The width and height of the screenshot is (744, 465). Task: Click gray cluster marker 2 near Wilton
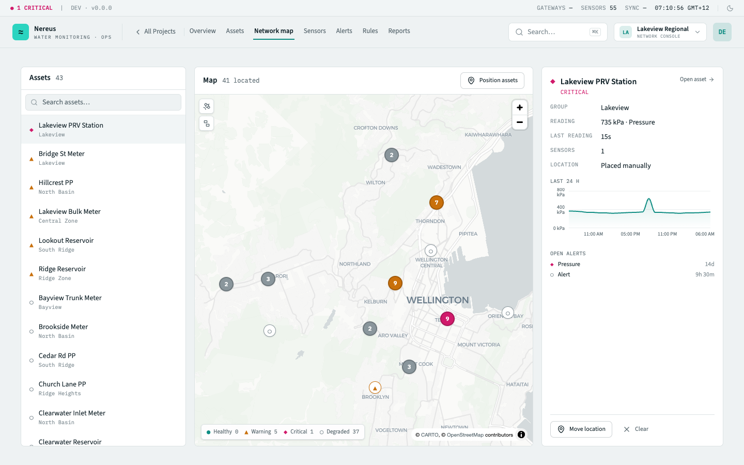(x=392, y=155)
